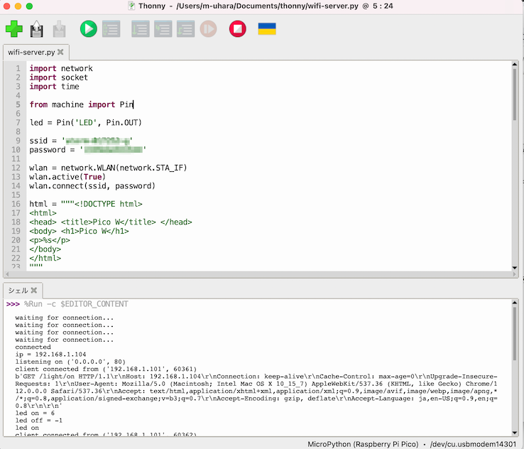The width and height of the screenshot is (524, 449).
Task: Click the wlan.active(True) line
Action: click(67, 177)
